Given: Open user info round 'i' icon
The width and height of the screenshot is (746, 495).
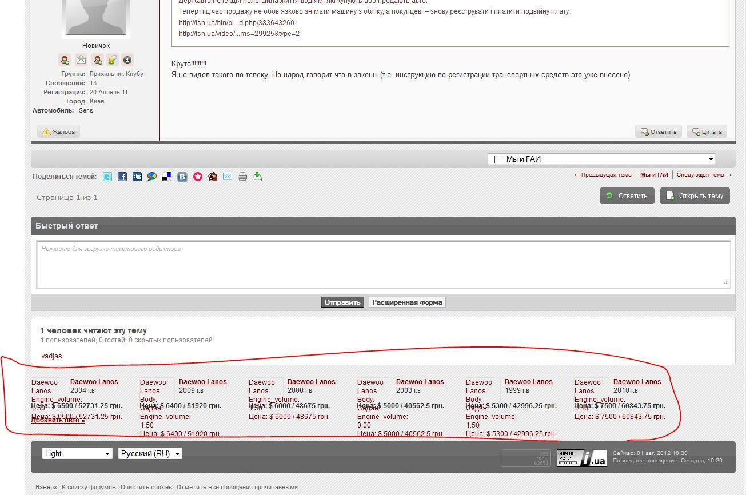Looking at the screenshot, I should (127, 59).
